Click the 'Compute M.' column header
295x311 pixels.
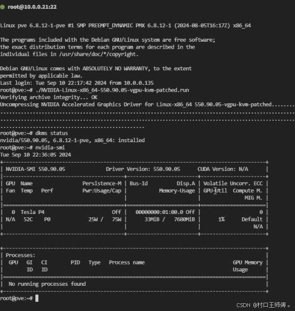[248, 191]
